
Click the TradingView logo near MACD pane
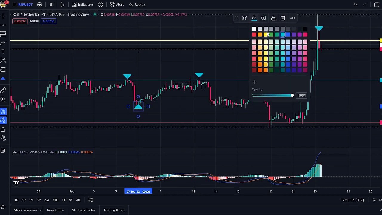16,182
